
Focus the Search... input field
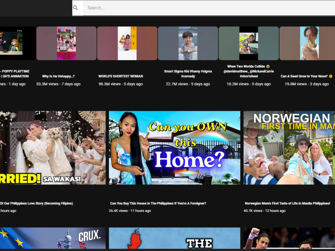point(209,8)
